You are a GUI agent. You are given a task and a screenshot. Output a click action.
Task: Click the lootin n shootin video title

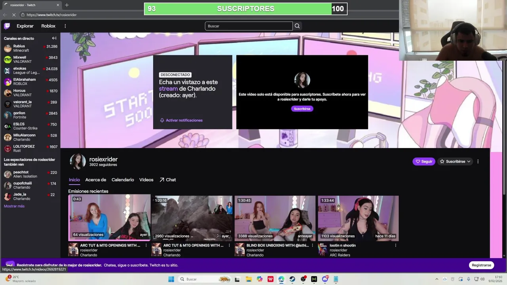pos(343,245)
